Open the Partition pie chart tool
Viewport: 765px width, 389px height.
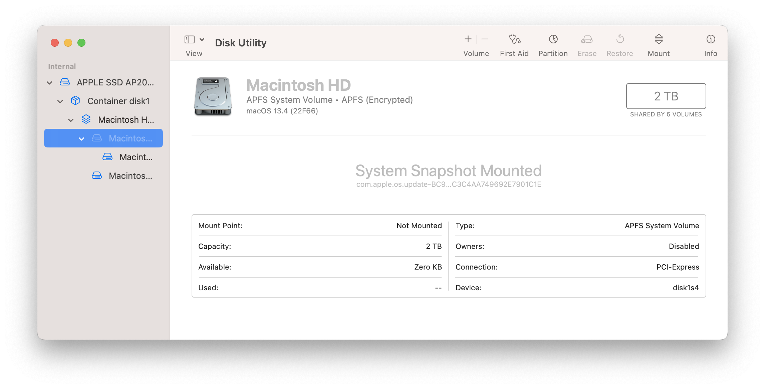(553, 39)
